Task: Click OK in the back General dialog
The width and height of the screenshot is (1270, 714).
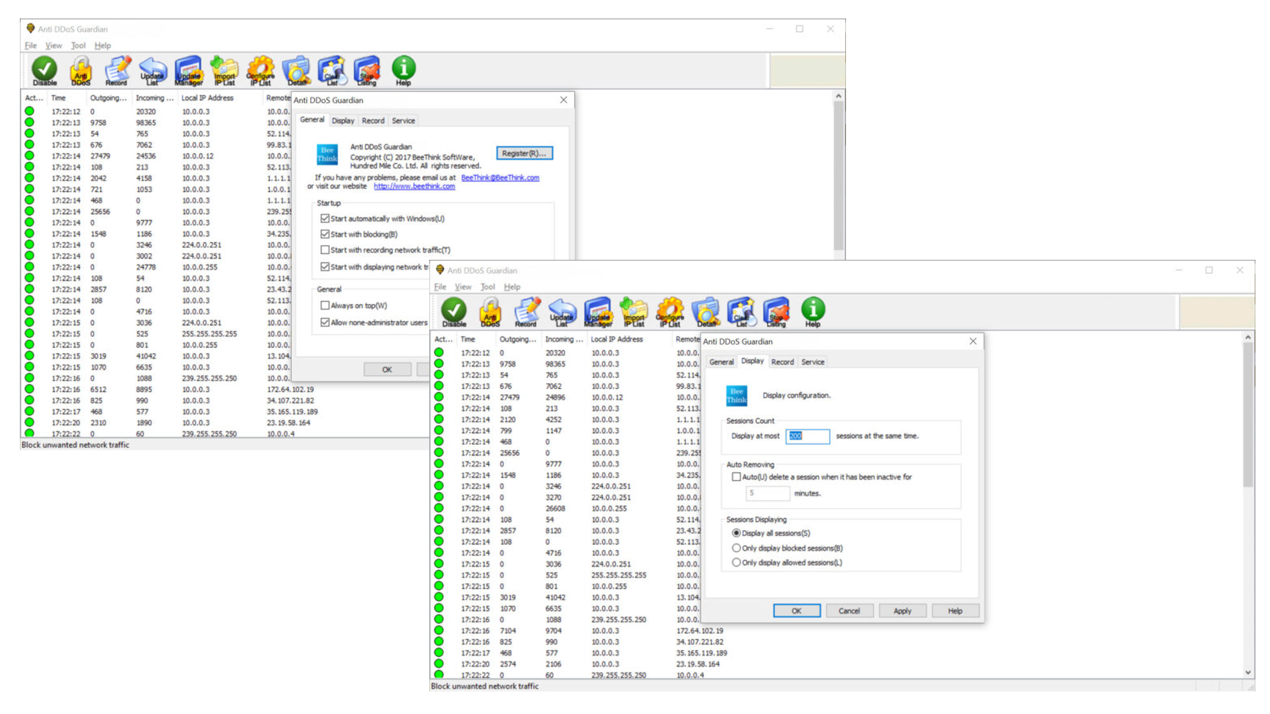Action: click(387, 370)
